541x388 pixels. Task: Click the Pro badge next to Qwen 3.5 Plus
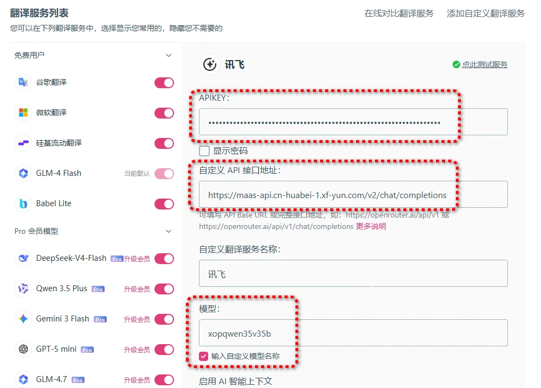pos(98,289)
